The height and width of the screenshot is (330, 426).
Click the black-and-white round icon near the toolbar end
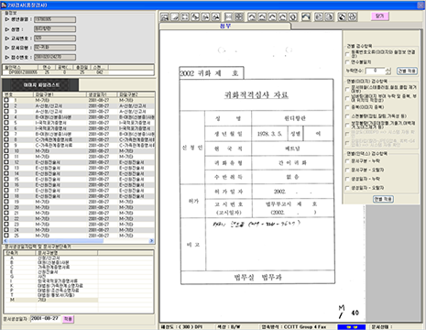coord(342,16)
